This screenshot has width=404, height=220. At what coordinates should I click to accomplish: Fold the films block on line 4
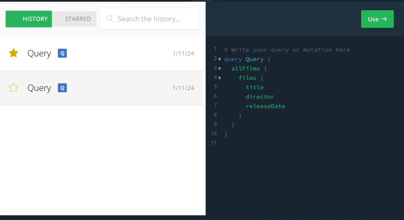(x=220, y=78)
